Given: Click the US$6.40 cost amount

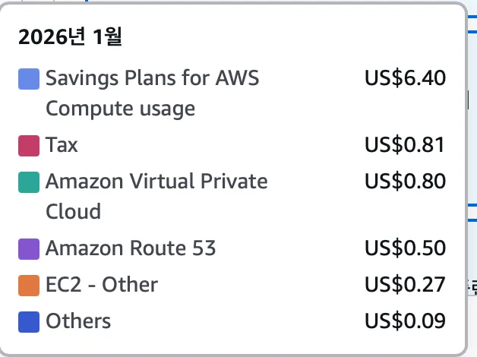Looking at the screenshot, I should [405, 77].
